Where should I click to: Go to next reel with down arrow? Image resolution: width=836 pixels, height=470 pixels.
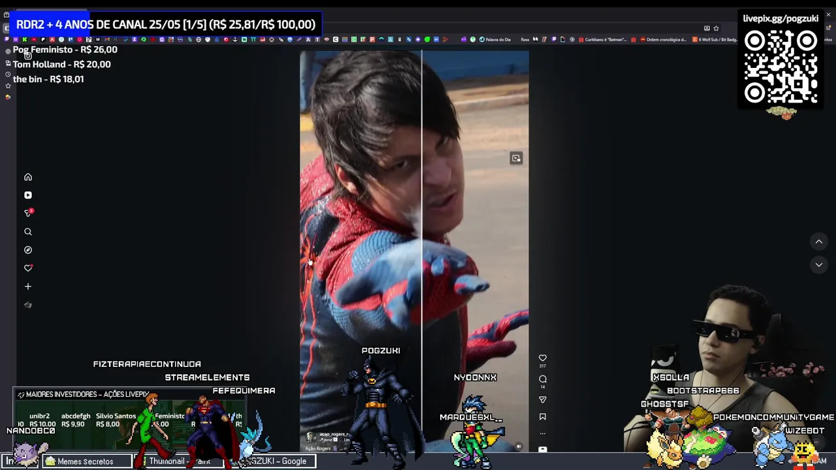(x=819, y=265)
